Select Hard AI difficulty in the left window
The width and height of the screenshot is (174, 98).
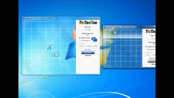point(93,46)
